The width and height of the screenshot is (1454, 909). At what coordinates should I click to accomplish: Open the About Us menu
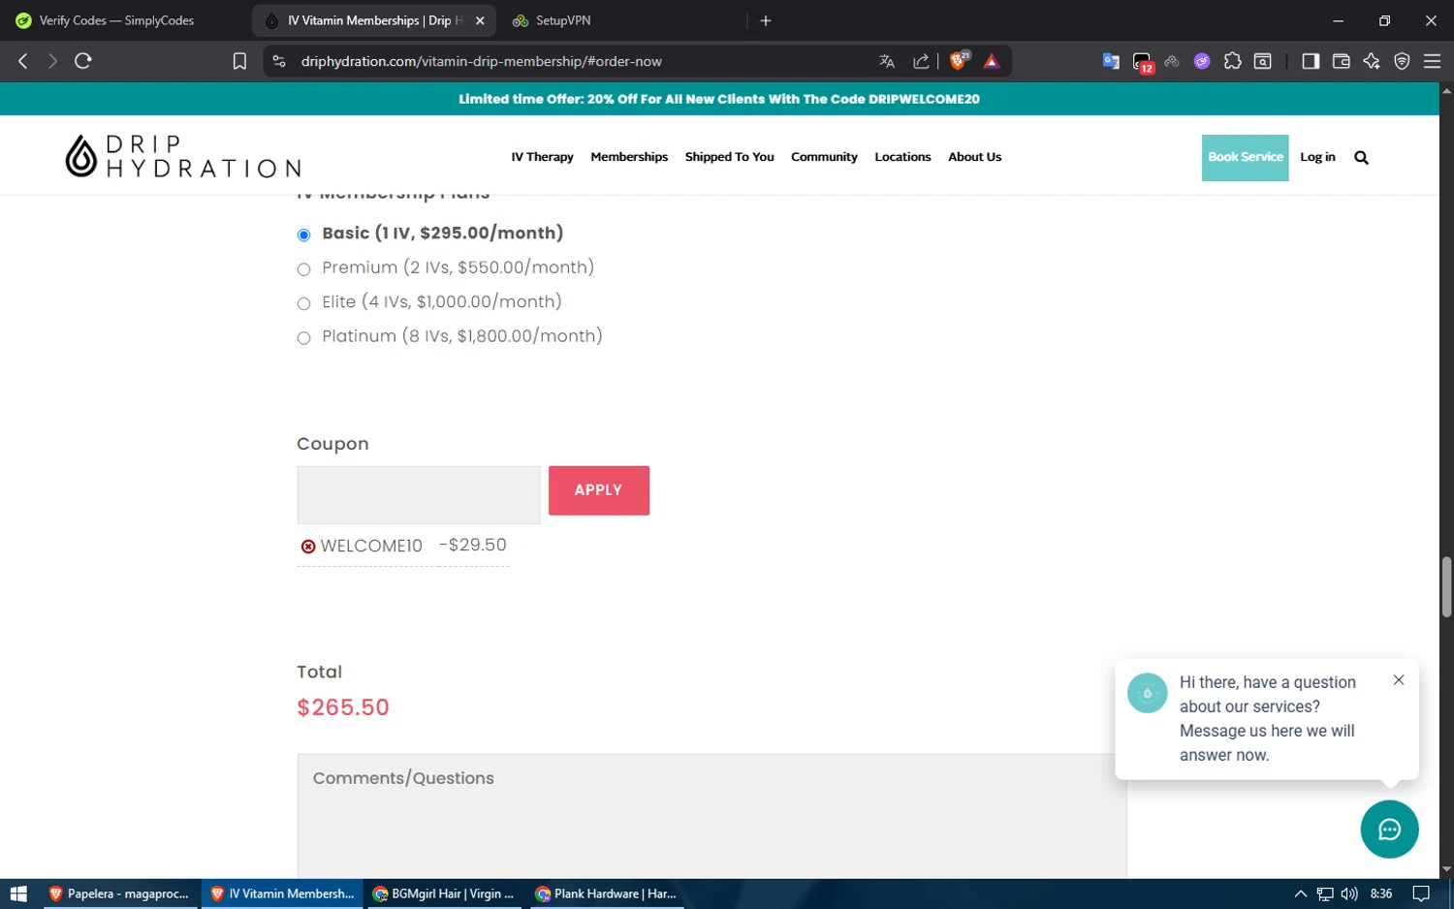tap(974, 157)
